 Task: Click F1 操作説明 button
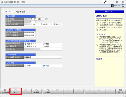click(5, 91)
